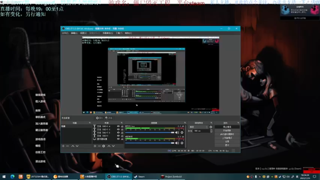Toggle visibility of text source 3

[x=118, y=129]
